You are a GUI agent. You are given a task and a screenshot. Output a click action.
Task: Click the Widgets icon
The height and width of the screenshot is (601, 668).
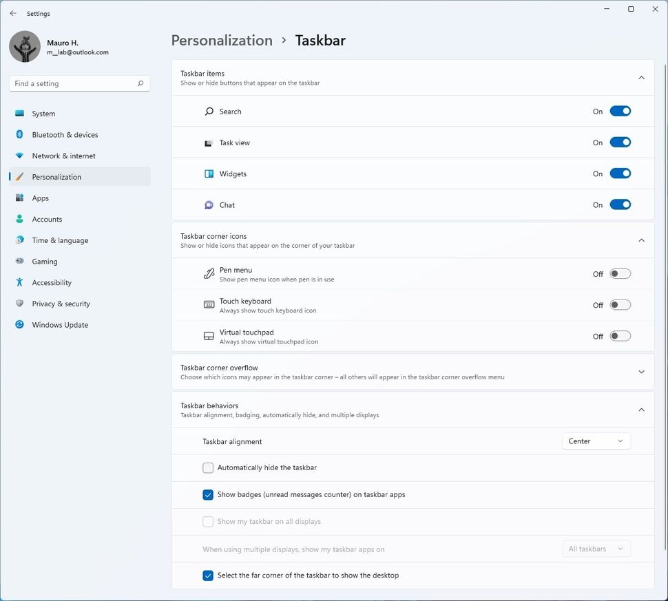(x=208, y=173)
